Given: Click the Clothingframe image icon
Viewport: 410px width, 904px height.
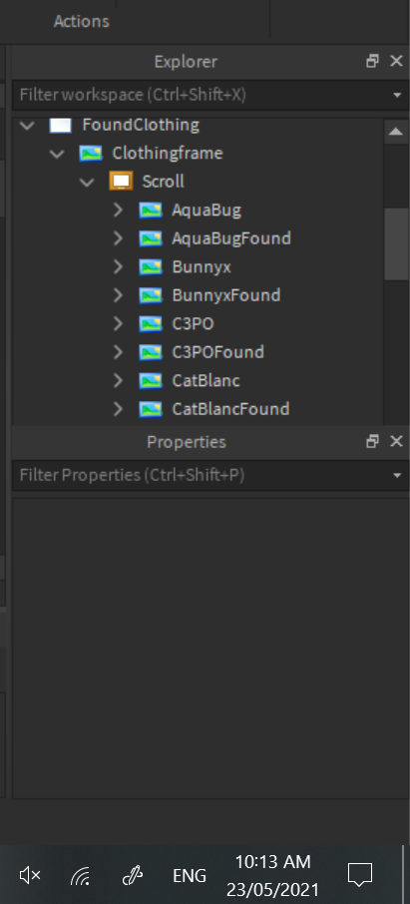Looking at the screenshot, I should click(91, 154).
